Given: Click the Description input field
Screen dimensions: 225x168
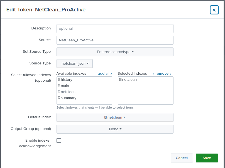Looking at the screenshot, I should tap(115, 29).
